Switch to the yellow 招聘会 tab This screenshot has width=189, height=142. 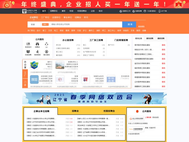pos(75,111)
